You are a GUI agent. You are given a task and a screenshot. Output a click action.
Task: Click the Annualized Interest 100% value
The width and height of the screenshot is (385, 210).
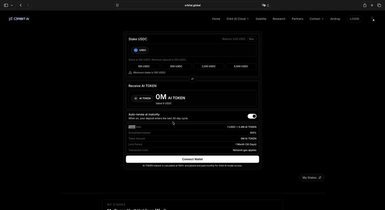(x=253, y=133)
